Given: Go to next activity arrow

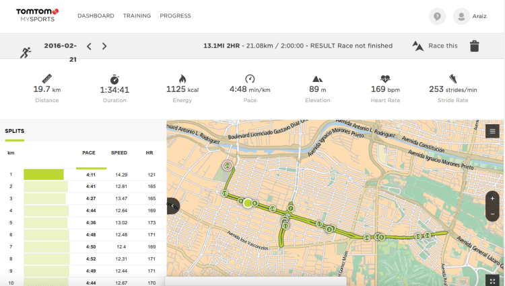Looking at the screenshot, I should (104, 46).
